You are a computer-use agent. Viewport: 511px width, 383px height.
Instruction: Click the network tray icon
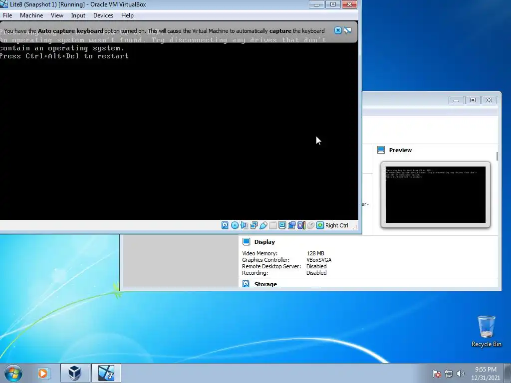(x=449, y=374)
